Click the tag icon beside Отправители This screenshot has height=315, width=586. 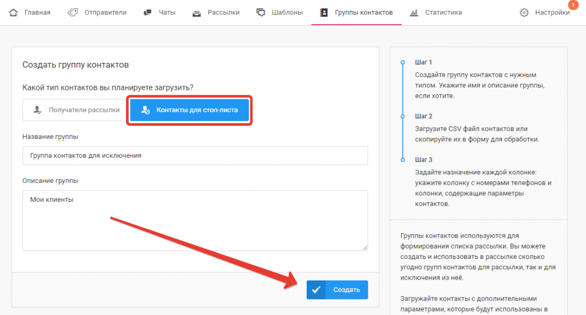(73, 13)
